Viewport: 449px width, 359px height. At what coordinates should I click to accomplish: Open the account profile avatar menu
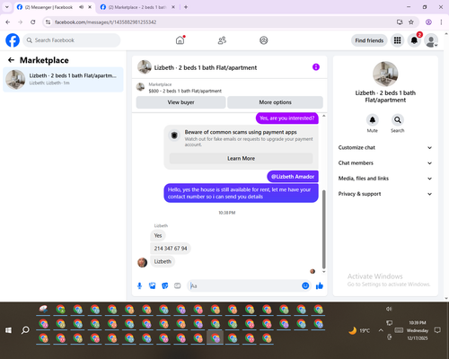[431, 40]
